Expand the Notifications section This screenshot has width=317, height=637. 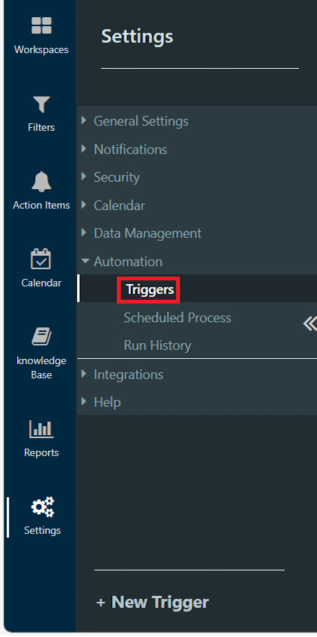197,149
